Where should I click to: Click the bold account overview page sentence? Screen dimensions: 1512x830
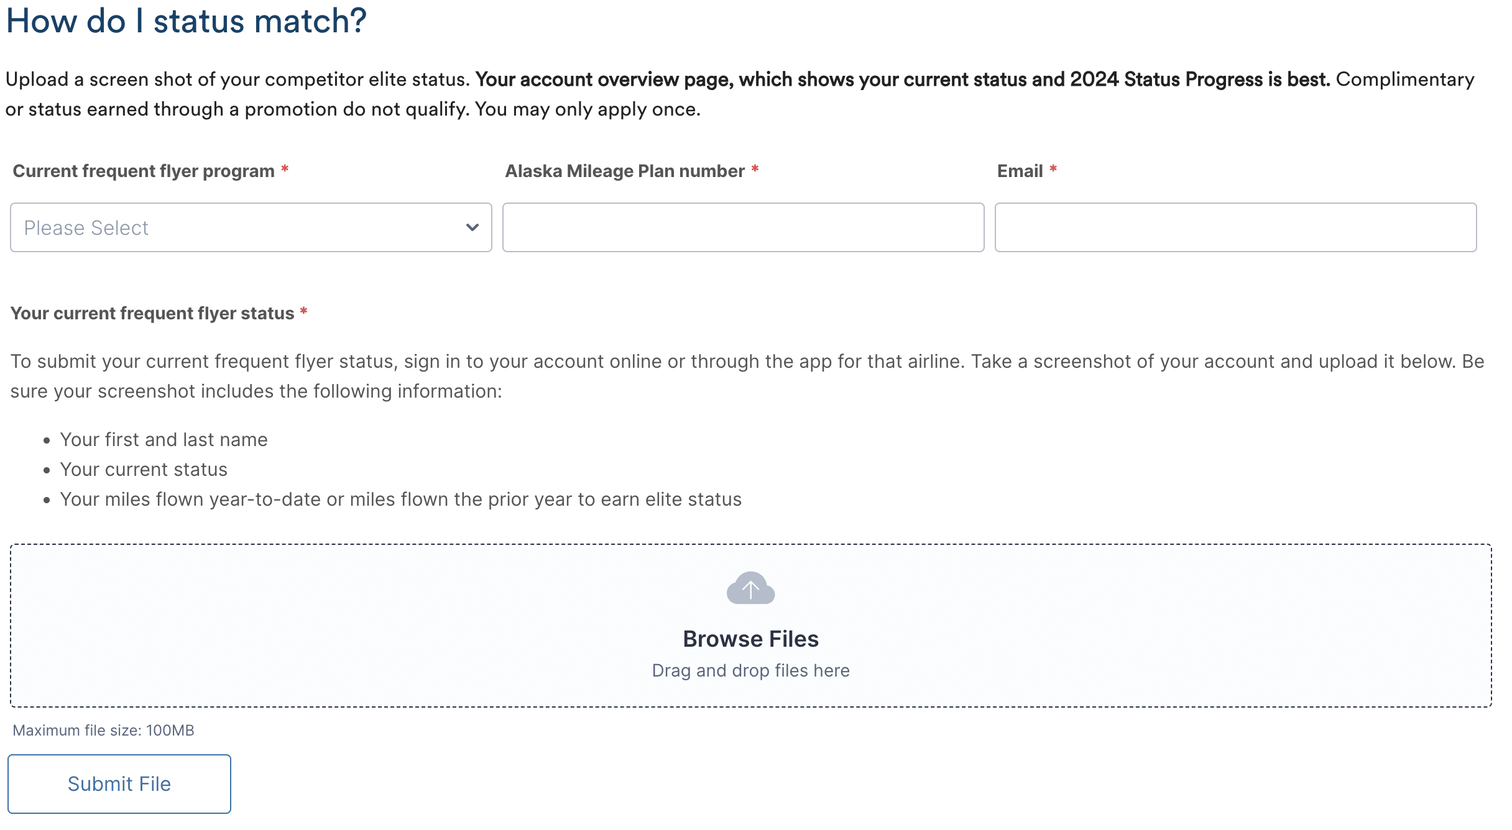tap(903, 80)
